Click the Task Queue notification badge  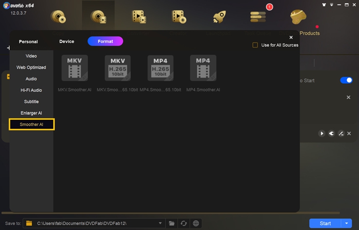point(269,7)
